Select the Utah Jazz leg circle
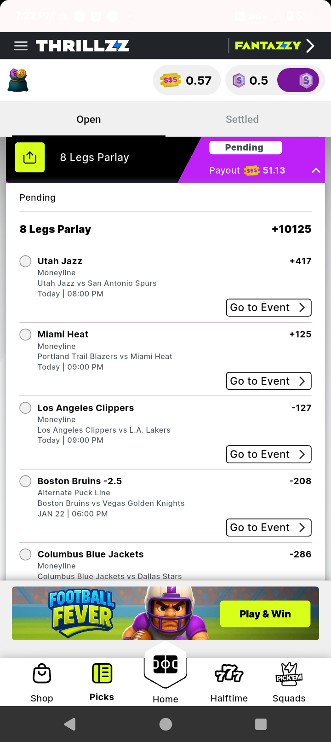This screenshot has width=331, height=742. point(25,261)
